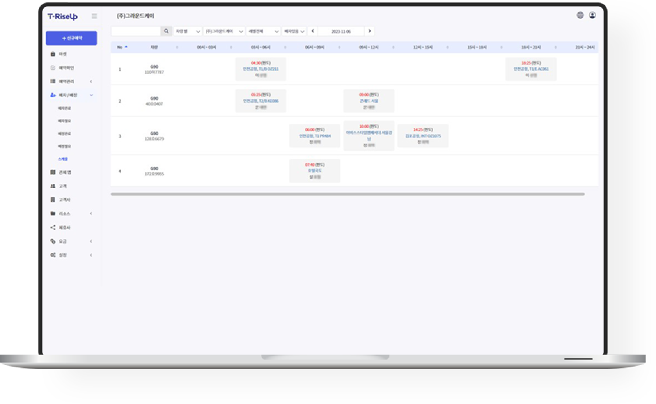The width and height of the screenshot is (656, 404).
Task: Sort by the 18시-21시 column header
Action: click(x=531, y=47)
